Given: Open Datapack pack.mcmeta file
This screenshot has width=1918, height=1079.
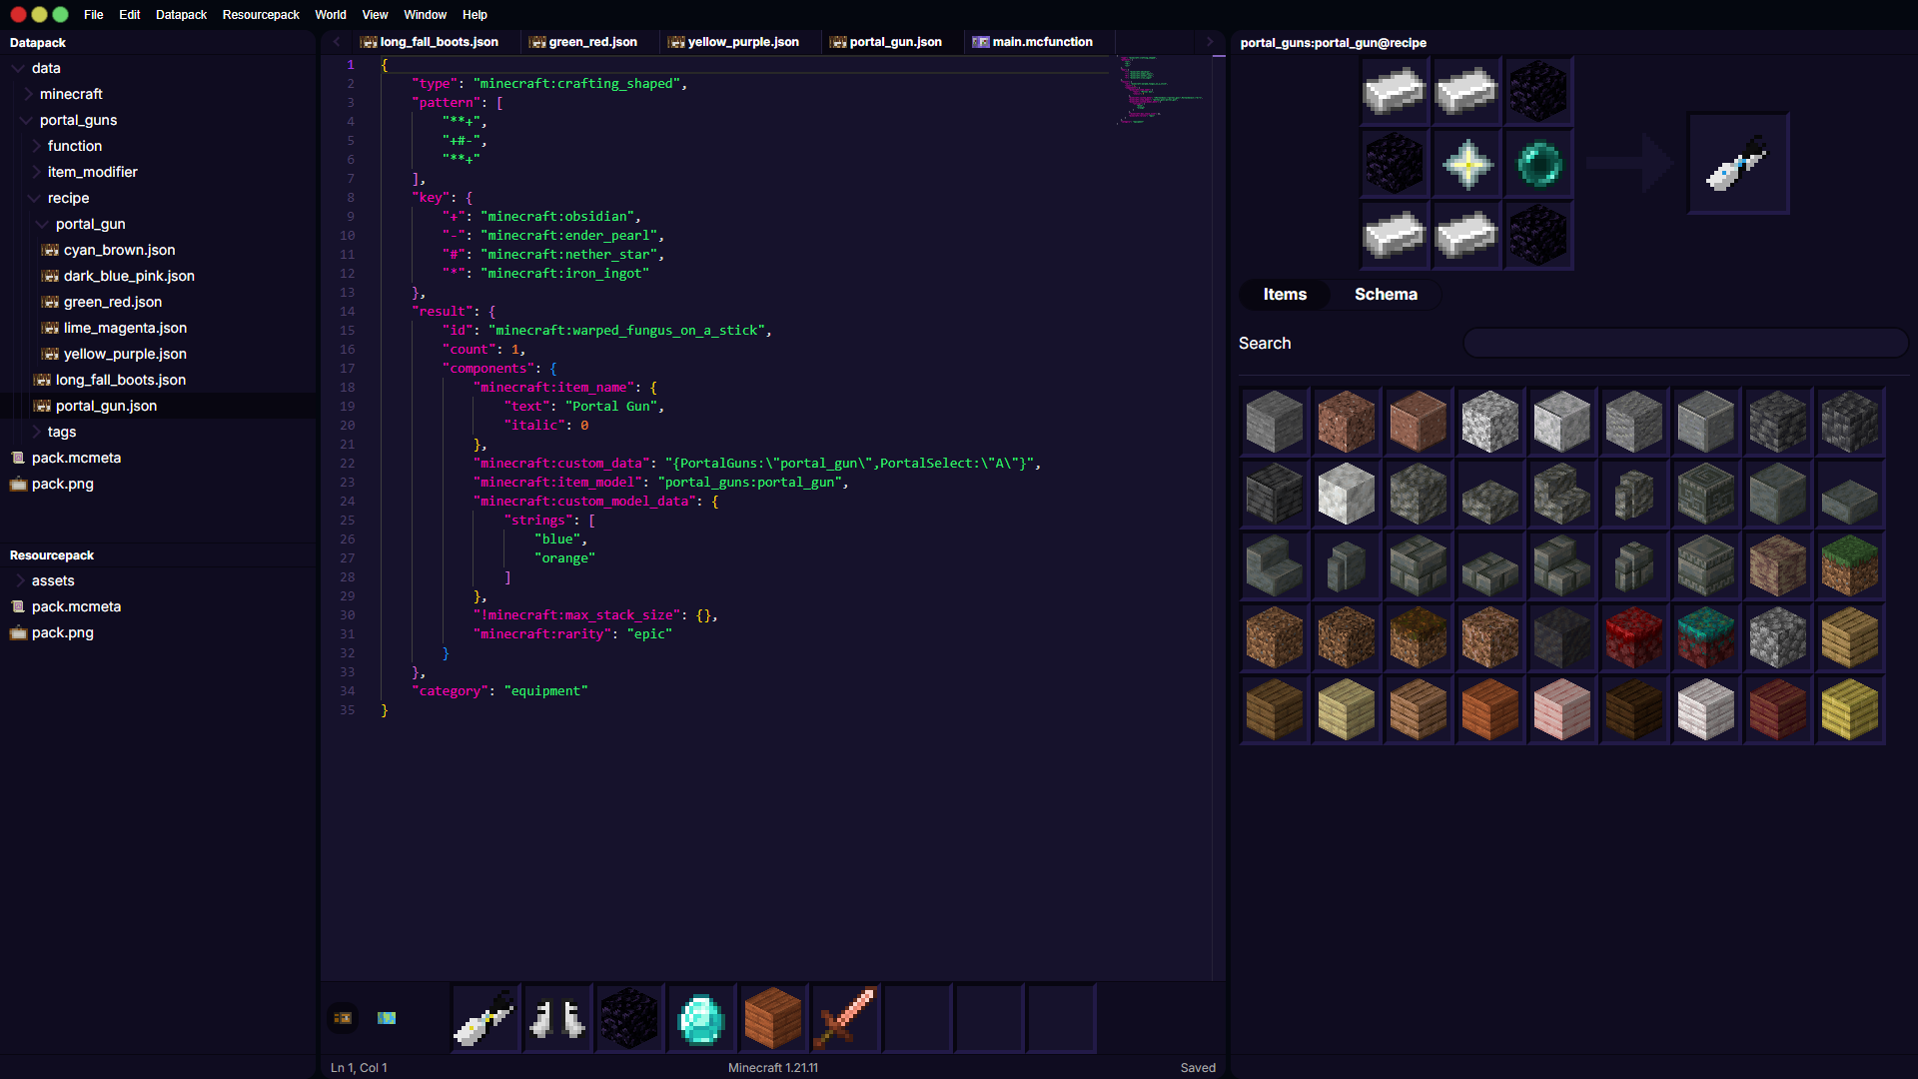Looking at the screenshot, I should (76, 458).
